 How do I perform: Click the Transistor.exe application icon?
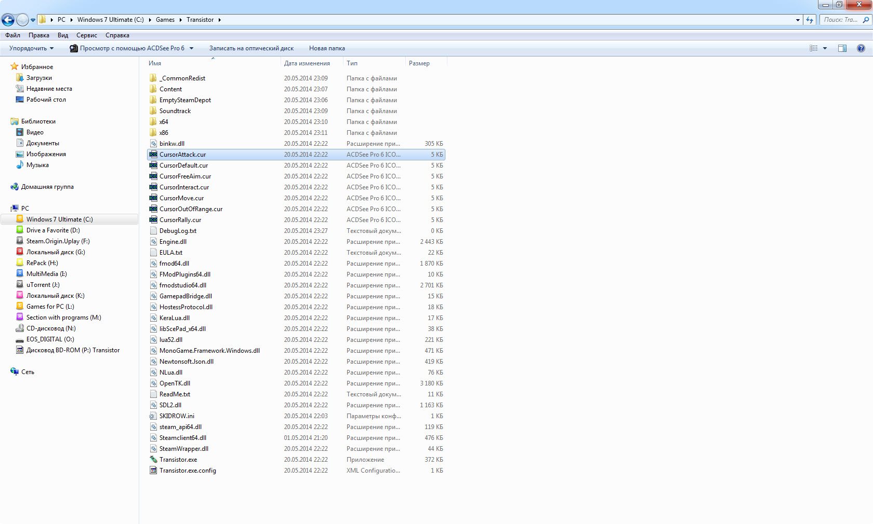tap(153, 460)
